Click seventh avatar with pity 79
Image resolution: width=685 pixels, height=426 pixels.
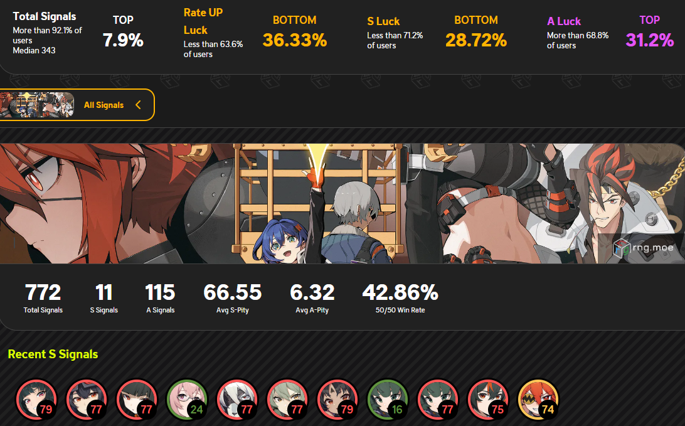tap(337, 400)
